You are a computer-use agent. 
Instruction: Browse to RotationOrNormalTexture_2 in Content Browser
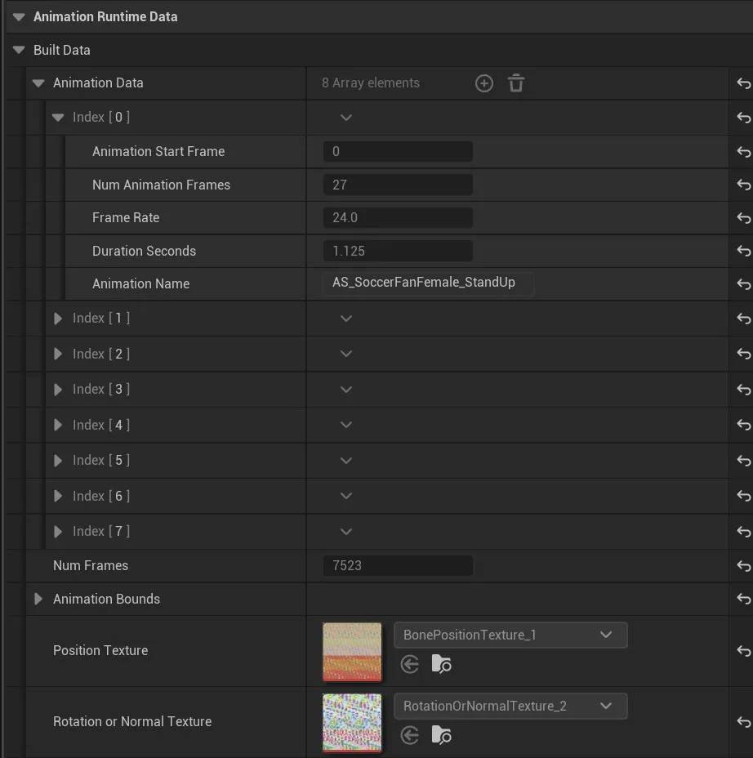coord(441,735)
